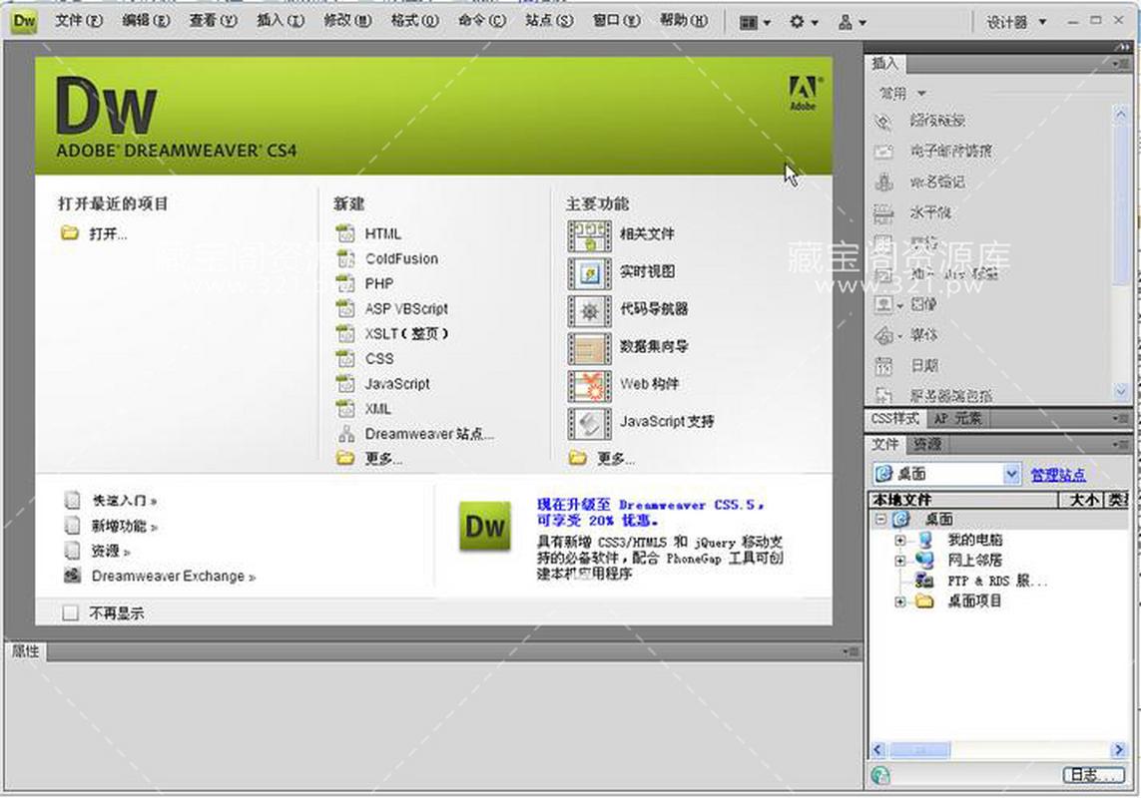Expand the 我的电脑 tree node
The image size is (1141, 798).
899,540
